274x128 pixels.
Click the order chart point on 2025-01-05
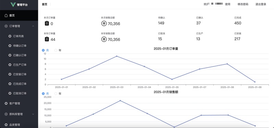(x=172, y=79)
